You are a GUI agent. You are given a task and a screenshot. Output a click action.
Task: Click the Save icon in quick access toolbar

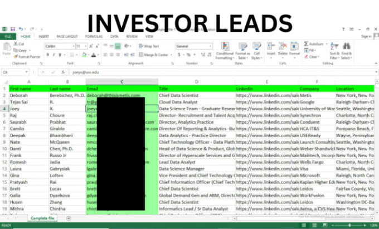coord(13,29)
